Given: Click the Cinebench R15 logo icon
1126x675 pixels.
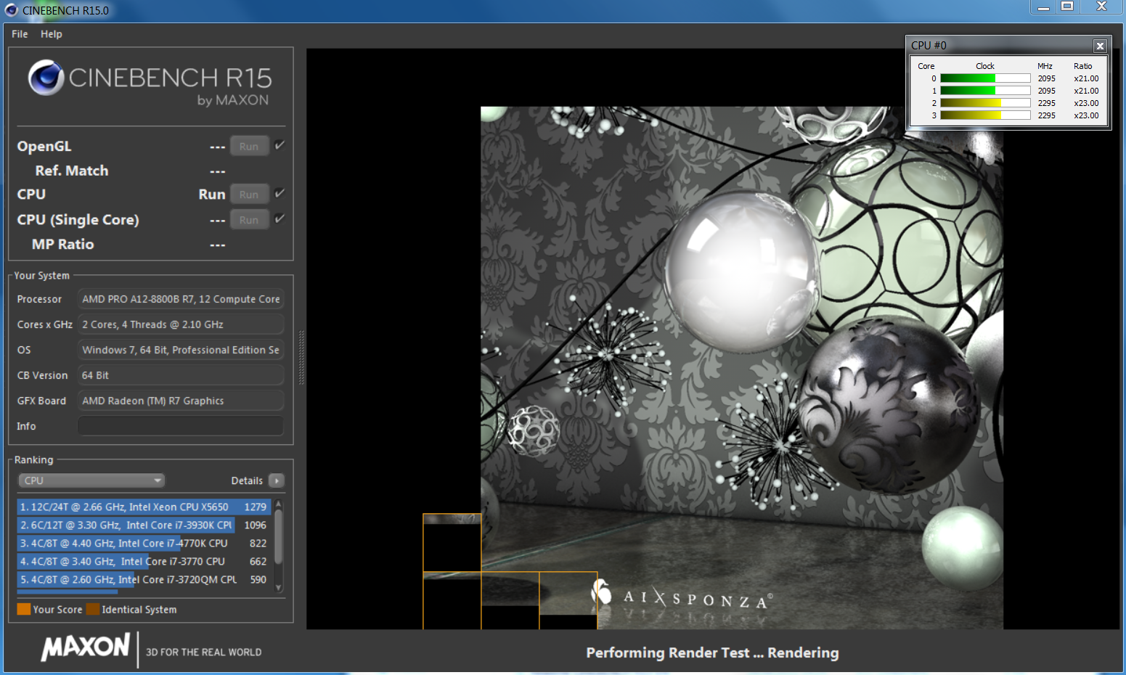Looking at the screenshot, I should (x=46, y=78).
